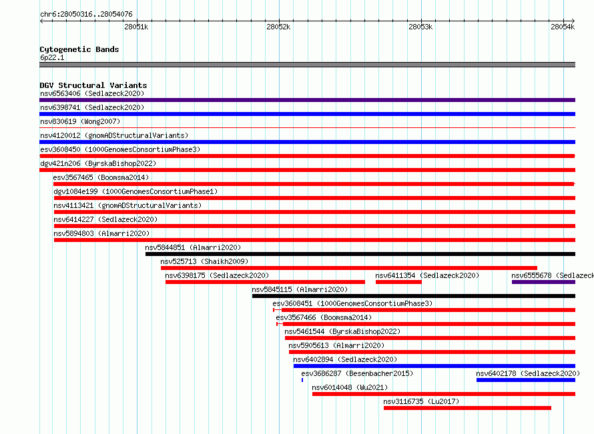Image resolution: width=594 pixels, height=434 pixels.
Task: Open nsv5461544 (ByrskaBishop2022) variant
Action: [342, 331]
